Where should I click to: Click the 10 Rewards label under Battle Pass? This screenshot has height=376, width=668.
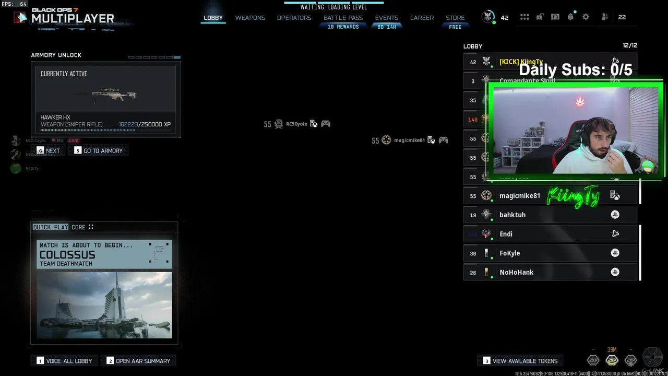tap(343, 27)
